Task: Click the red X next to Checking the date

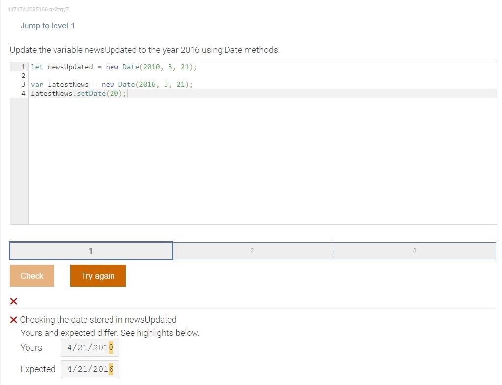Action: pyautogui.click(x=13, y=320)
